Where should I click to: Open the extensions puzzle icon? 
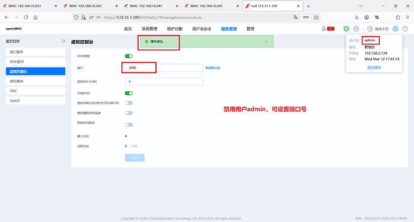click(x=398, y=17)
